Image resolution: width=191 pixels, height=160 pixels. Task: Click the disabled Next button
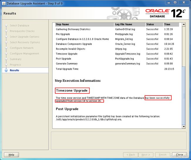coord(146,155)
